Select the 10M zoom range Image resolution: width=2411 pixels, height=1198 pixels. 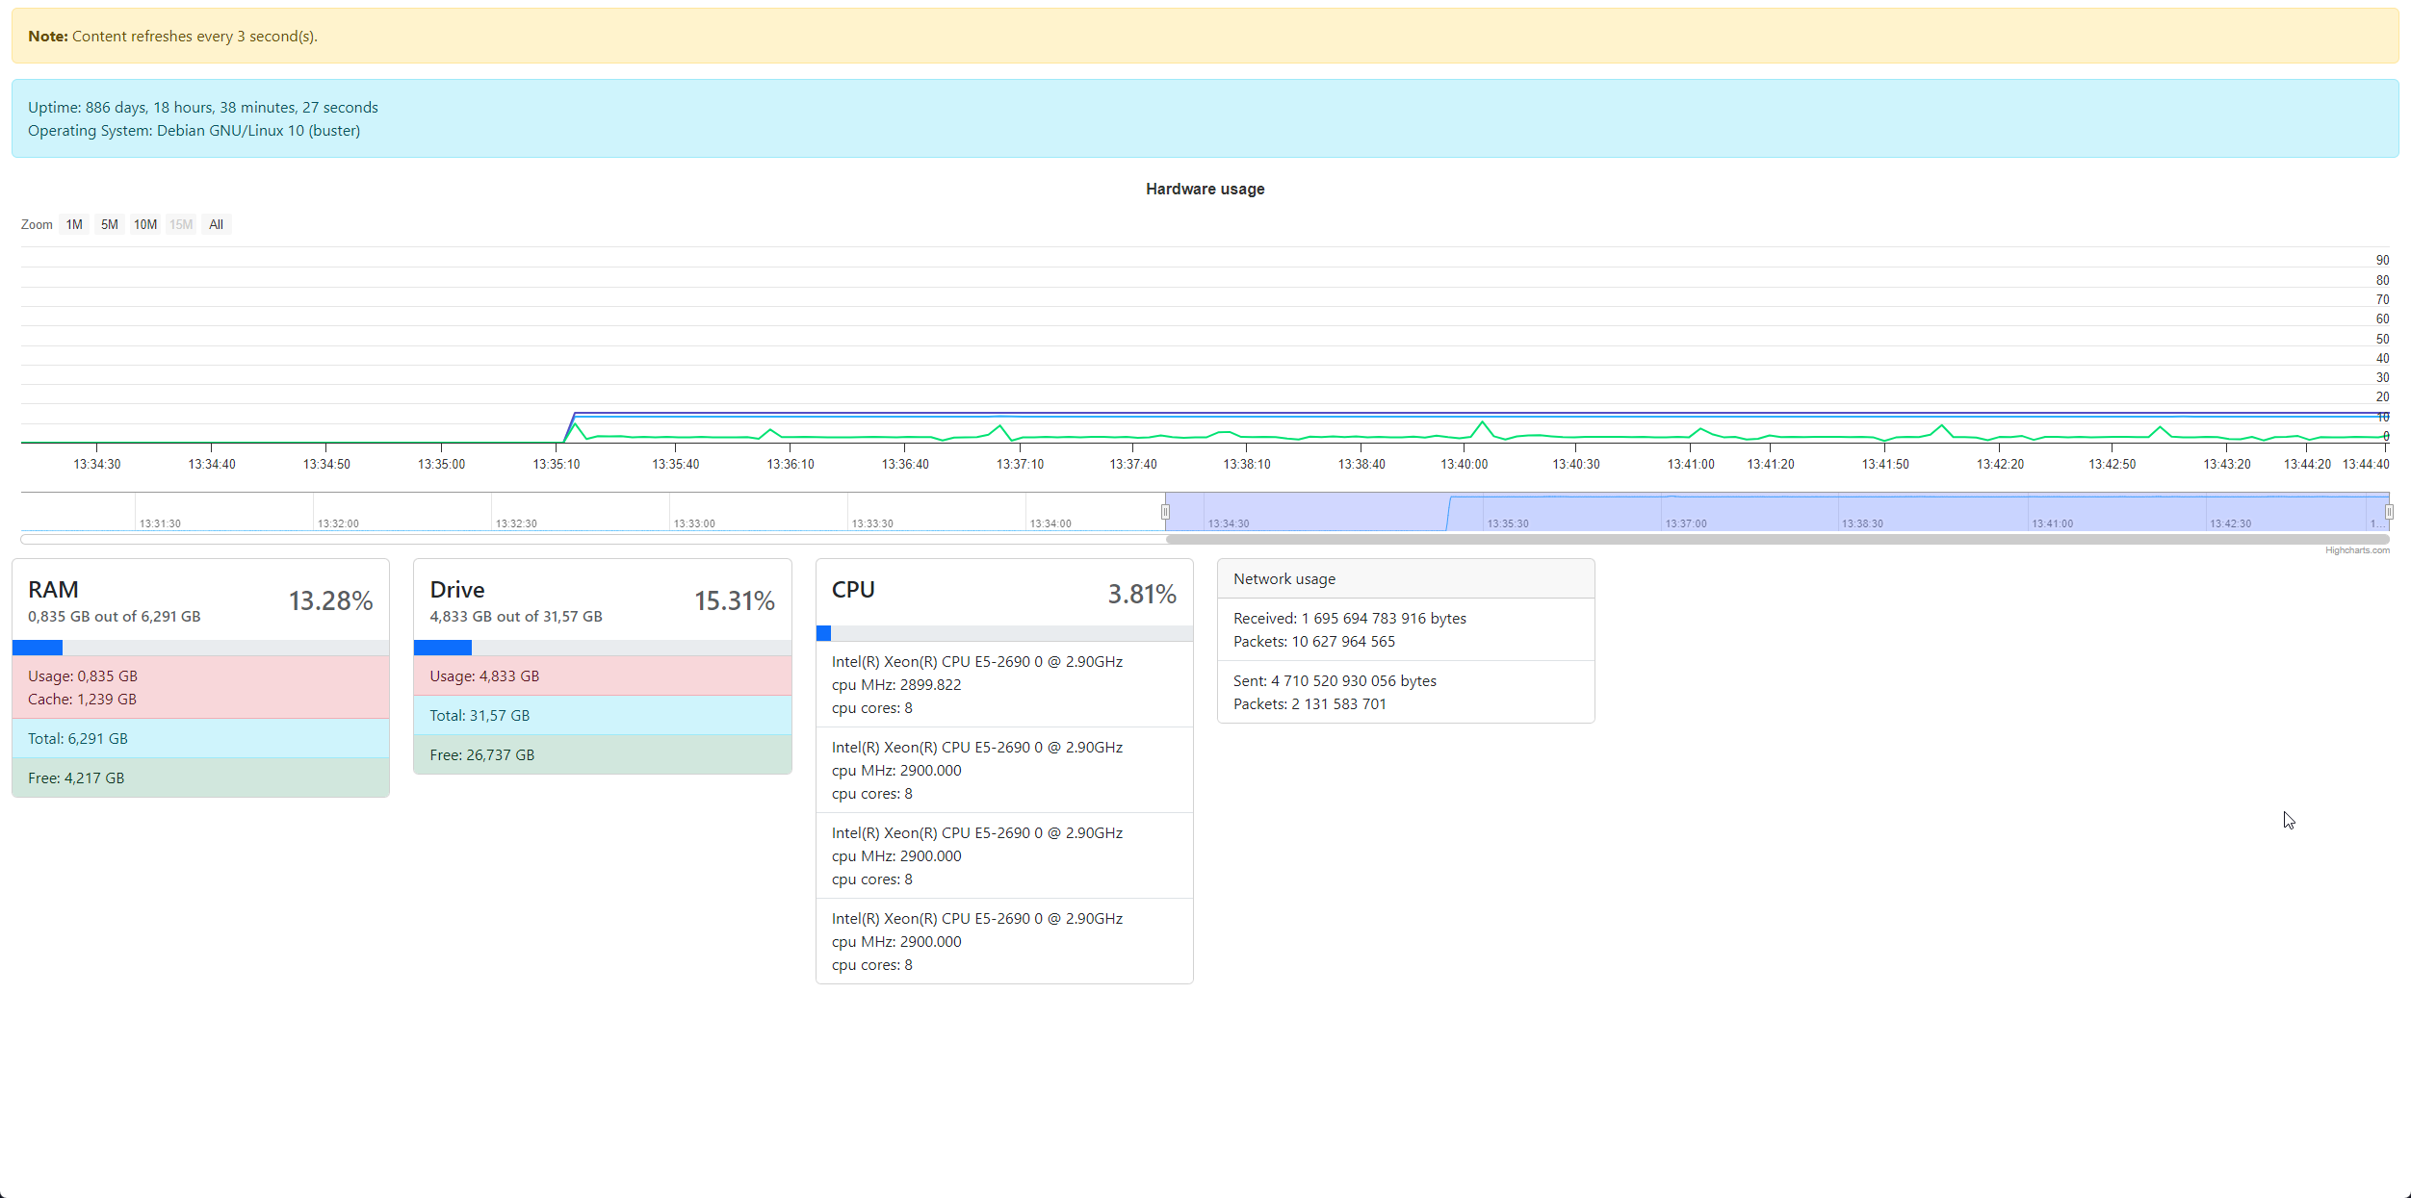click(x=145, y=224)
